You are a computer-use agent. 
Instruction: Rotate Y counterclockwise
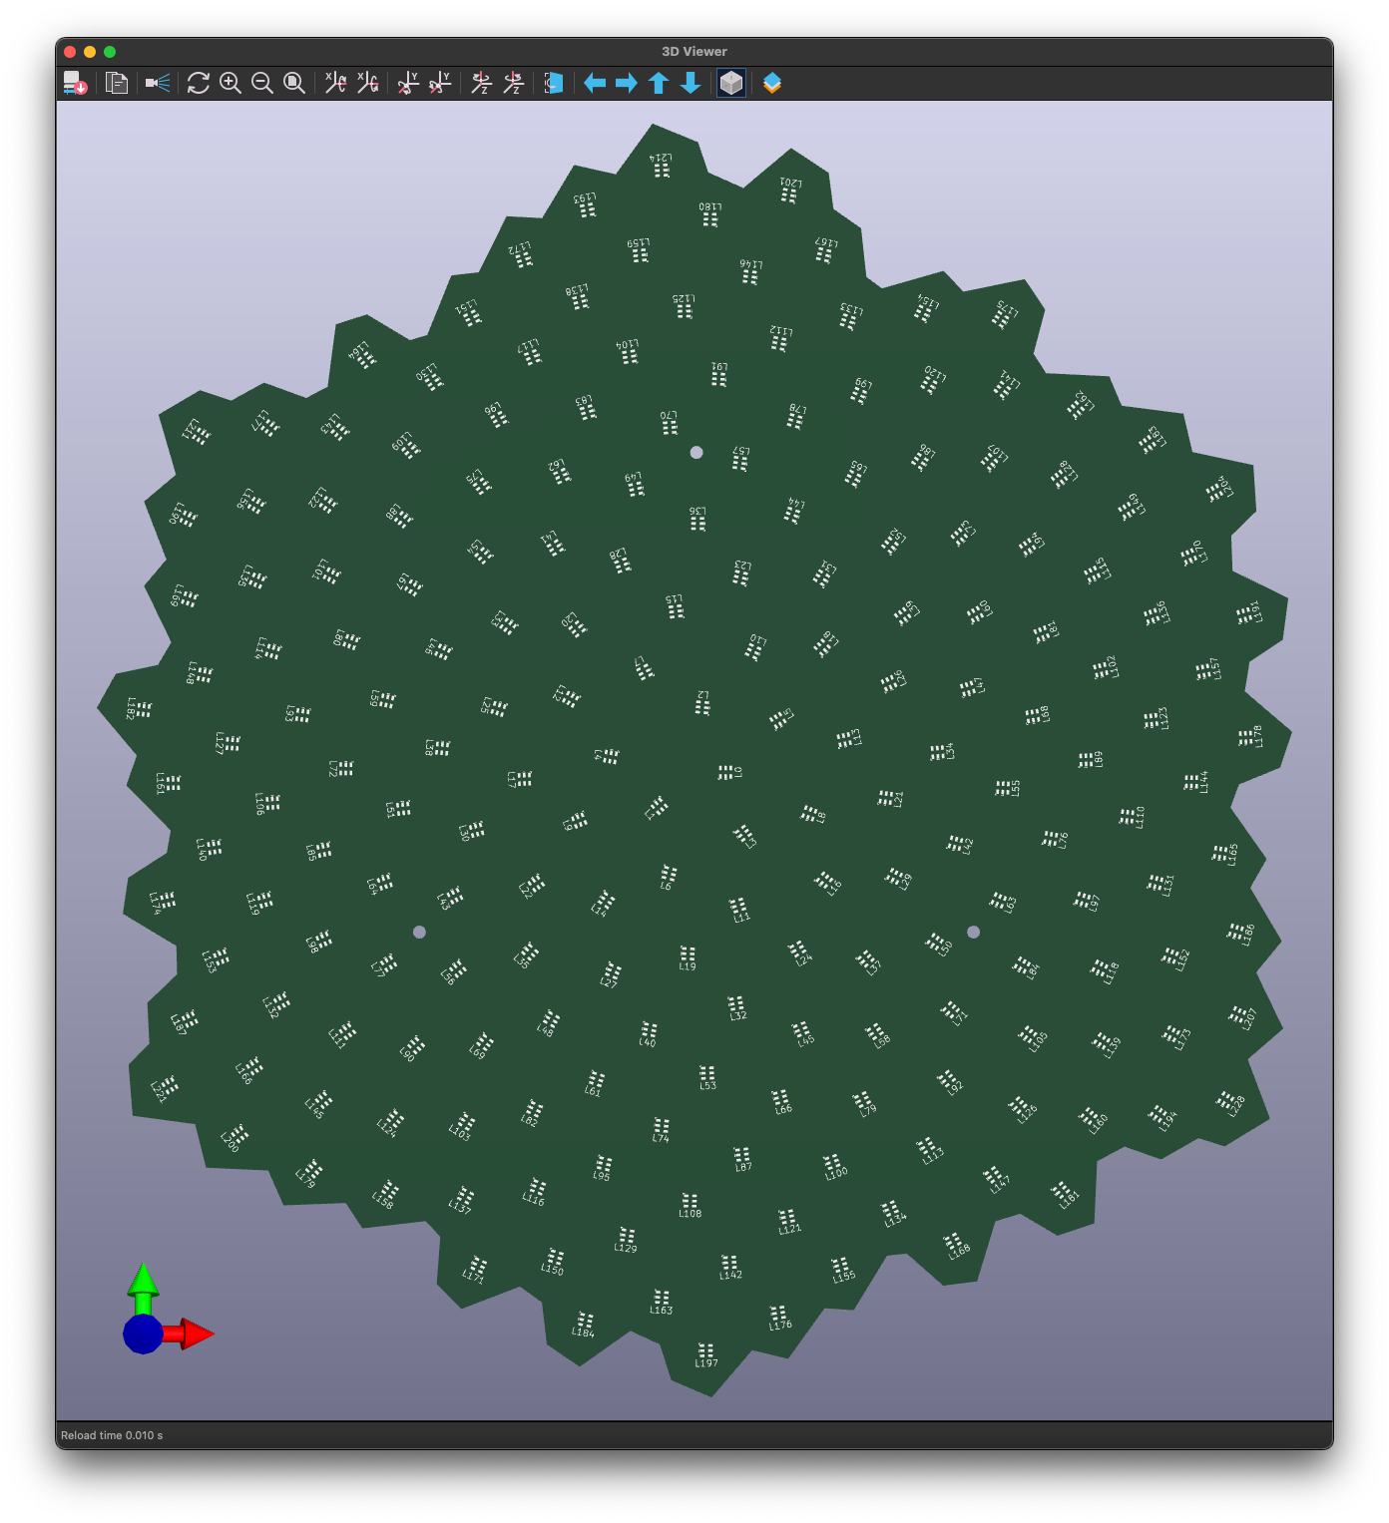[440, 83]
